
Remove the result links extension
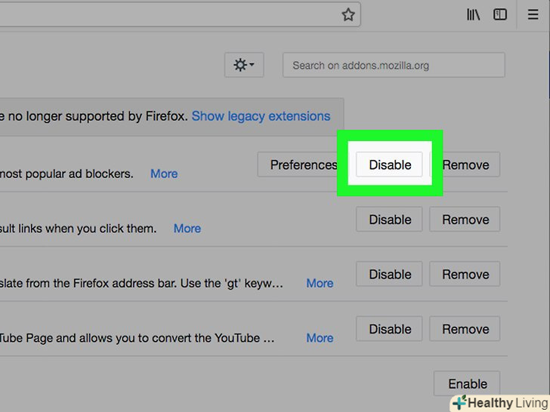coord(465,220)
